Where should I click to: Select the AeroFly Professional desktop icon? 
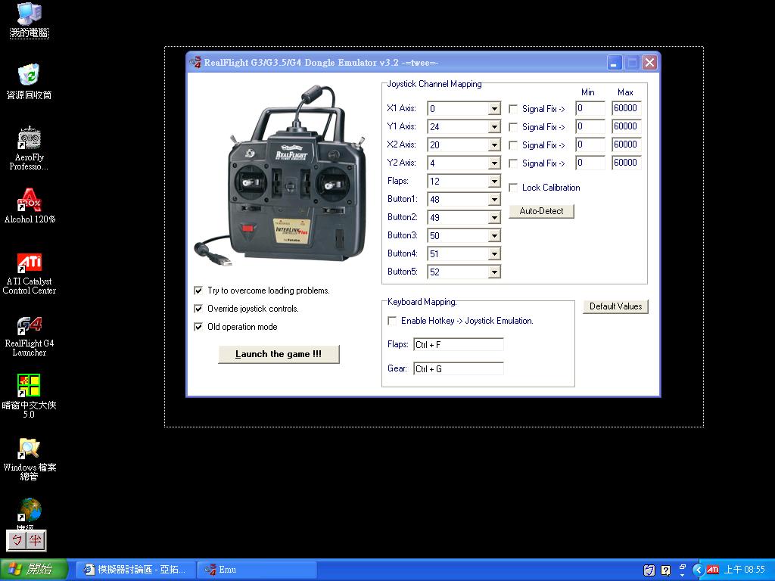click(30, 148)
